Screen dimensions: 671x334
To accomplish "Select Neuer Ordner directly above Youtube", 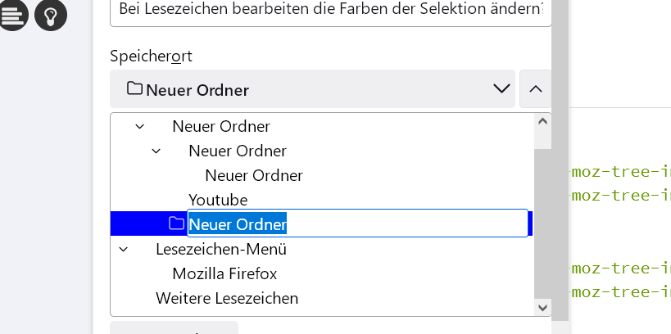I will click(254, 175).
